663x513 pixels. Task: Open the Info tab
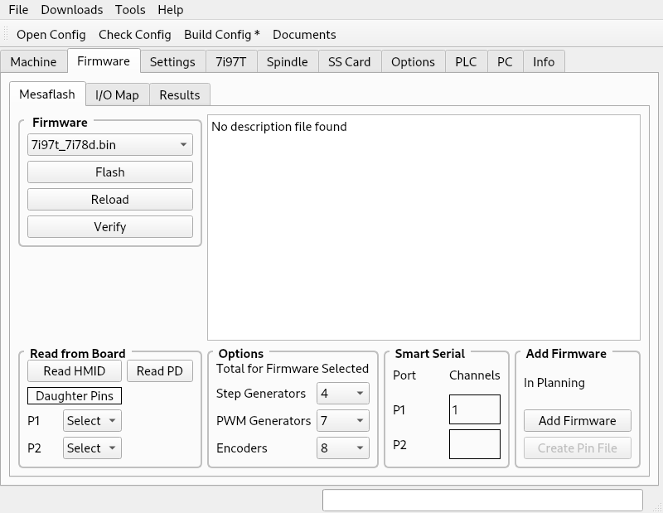(x=544, y=62)
